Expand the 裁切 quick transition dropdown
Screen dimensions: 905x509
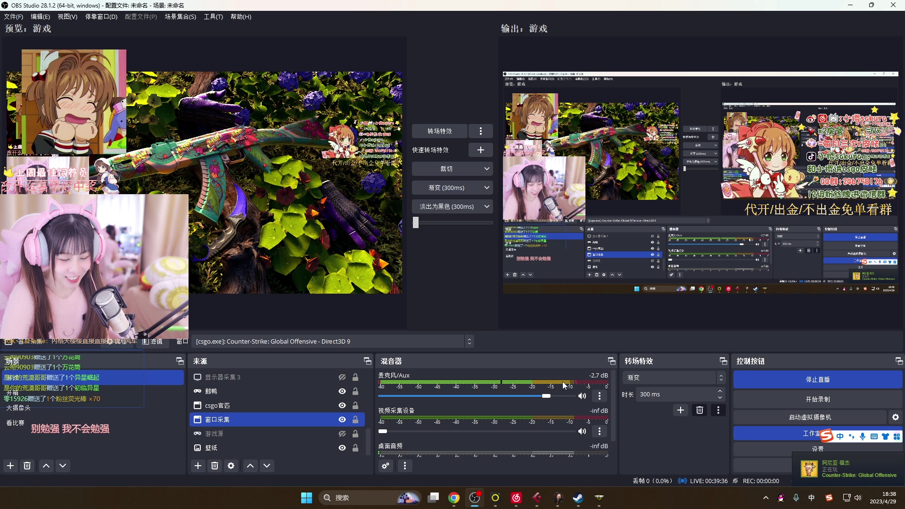pyautogui.click(x=452, y=169)
